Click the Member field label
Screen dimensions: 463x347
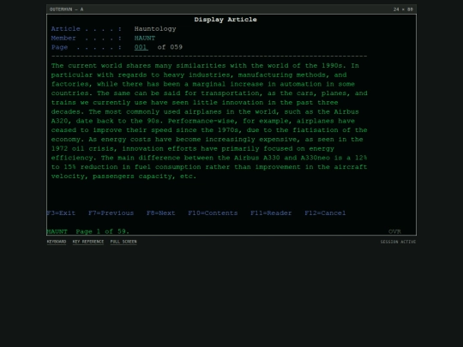coord(63,38)
